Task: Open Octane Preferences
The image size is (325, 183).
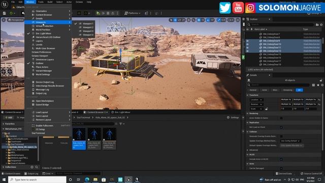Action: (x=42, y=52)
